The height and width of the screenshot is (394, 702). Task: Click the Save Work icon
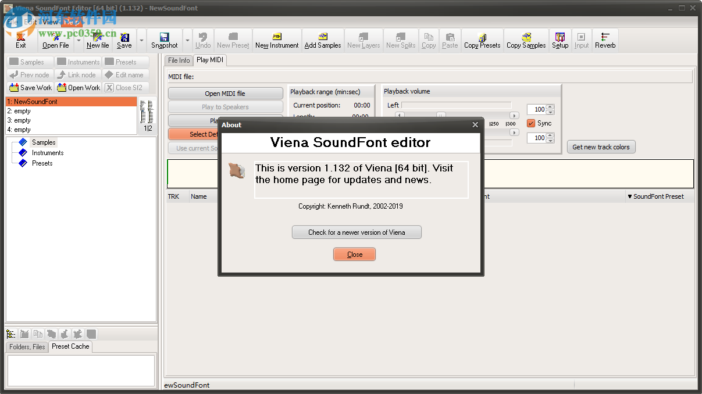click(30, 87)
